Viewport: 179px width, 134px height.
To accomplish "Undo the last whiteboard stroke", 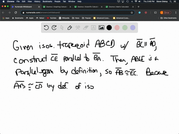I will pyautogui.click(x=46, y=28).
